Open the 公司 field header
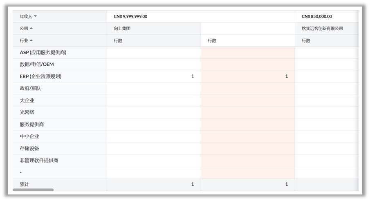The image size is (370, 201). point(24,29)
